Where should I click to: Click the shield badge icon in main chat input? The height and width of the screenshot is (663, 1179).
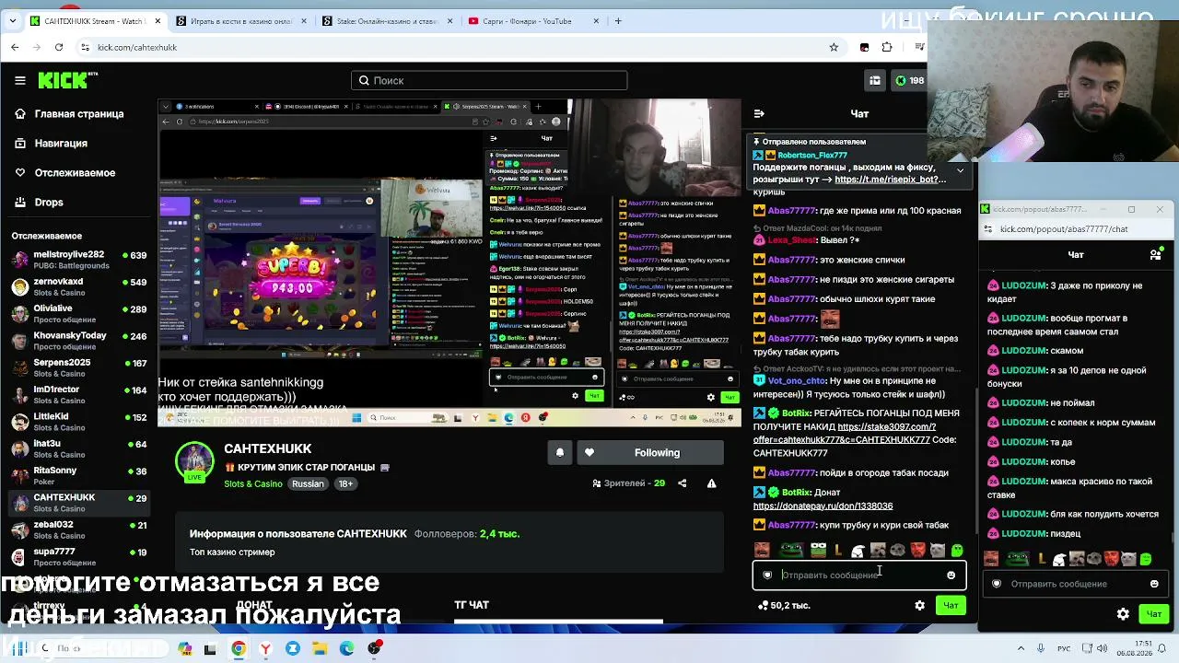767,576
